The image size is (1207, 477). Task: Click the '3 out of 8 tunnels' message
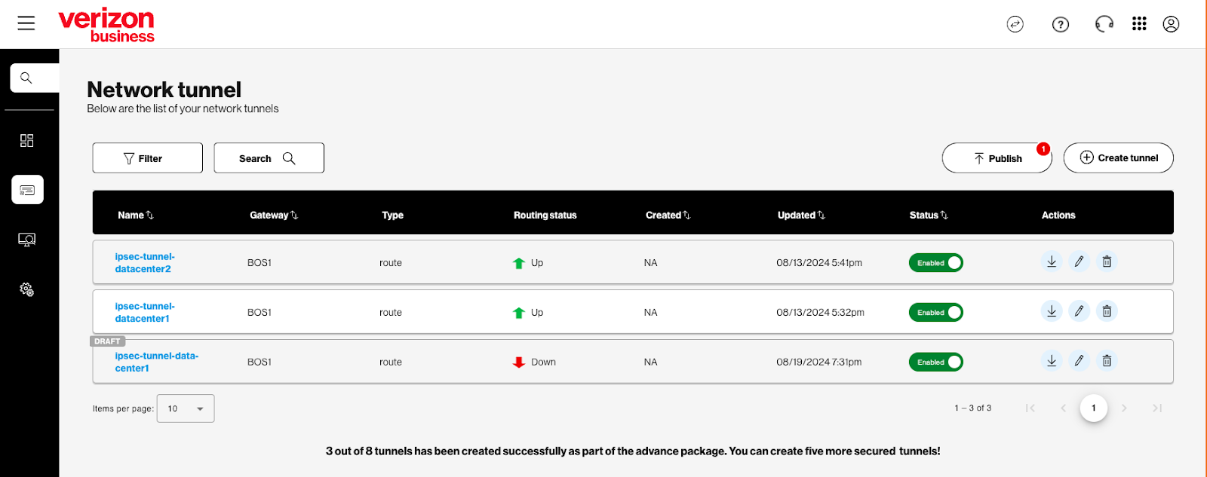pyautogui.click(x=633, y=451)
